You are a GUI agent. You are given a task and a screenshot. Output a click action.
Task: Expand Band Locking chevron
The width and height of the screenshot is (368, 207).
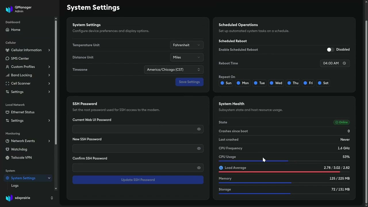pyautogui.click(x=49, y=75)
